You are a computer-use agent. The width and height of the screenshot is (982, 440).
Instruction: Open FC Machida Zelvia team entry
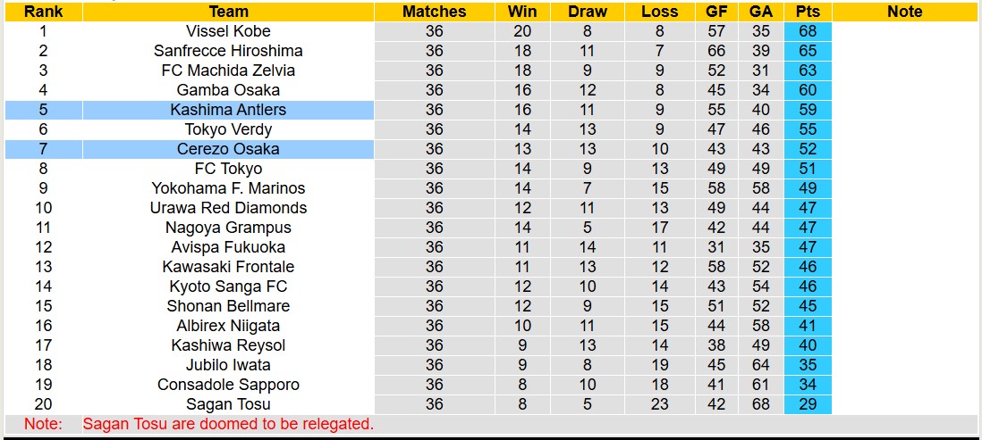tap(228, 71)
